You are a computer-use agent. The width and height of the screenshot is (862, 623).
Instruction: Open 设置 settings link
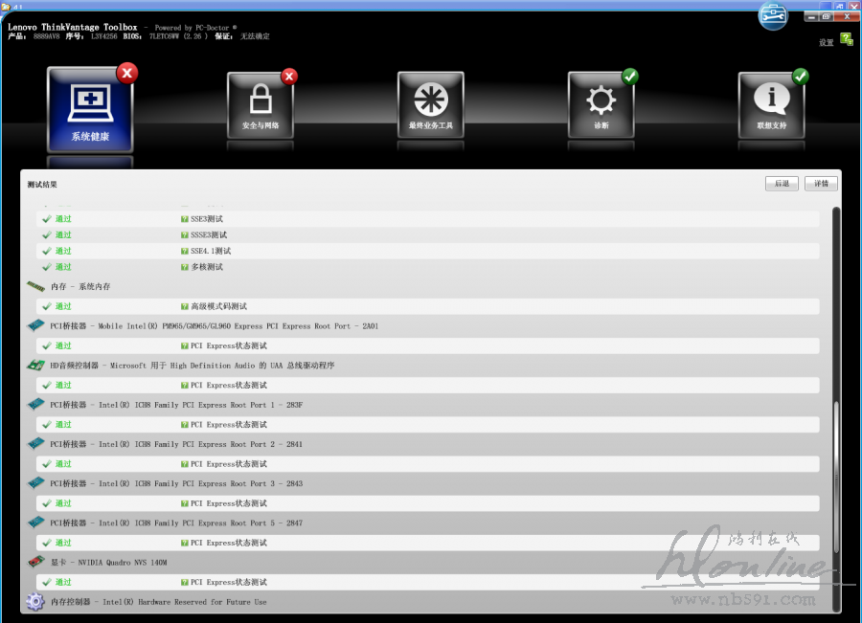pos(827,42)
